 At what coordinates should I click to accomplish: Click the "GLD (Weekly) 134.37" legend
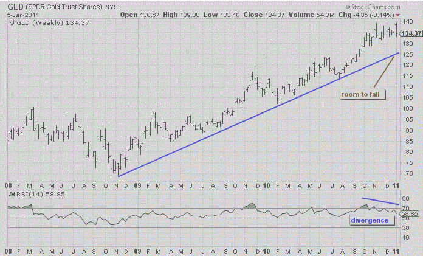pos(53,23)
